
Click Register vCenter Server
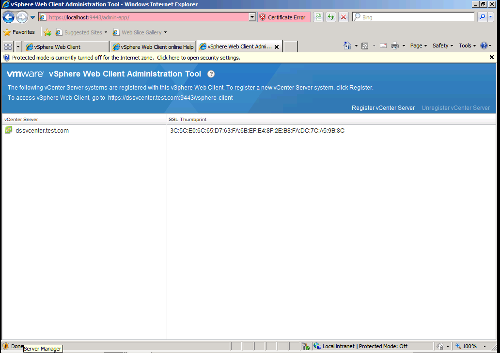click(x=383, y=107)
